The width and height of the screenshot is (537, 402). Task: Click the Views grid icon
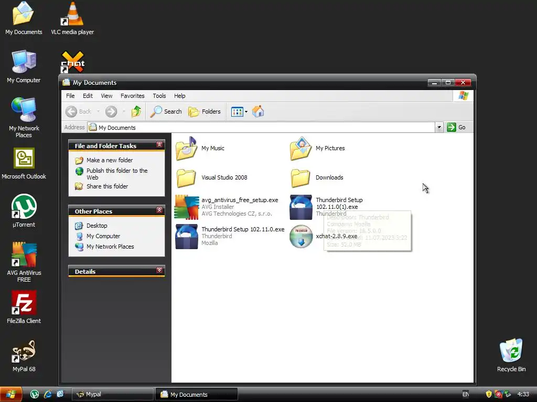[x=237, y=111]
